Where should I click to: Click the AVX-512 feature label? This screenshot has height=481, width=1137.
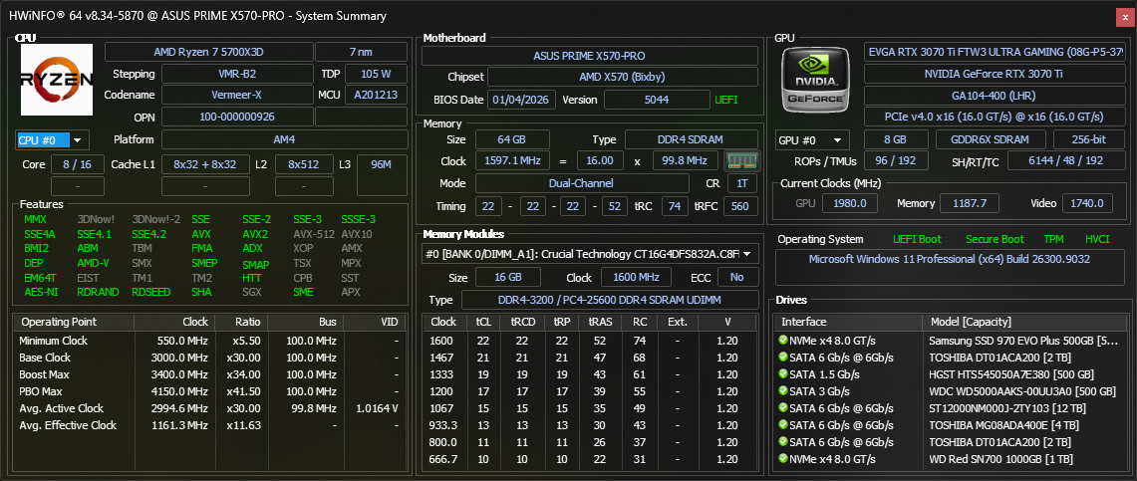pyautogui.click(x=312, y=234)
